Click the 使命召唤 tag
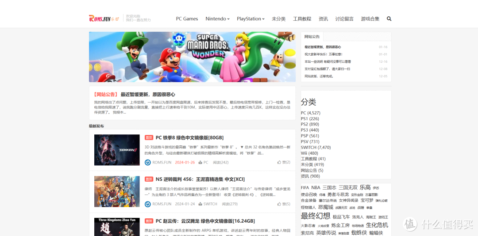Screen dimensions: 478x236 pos(309,194)
